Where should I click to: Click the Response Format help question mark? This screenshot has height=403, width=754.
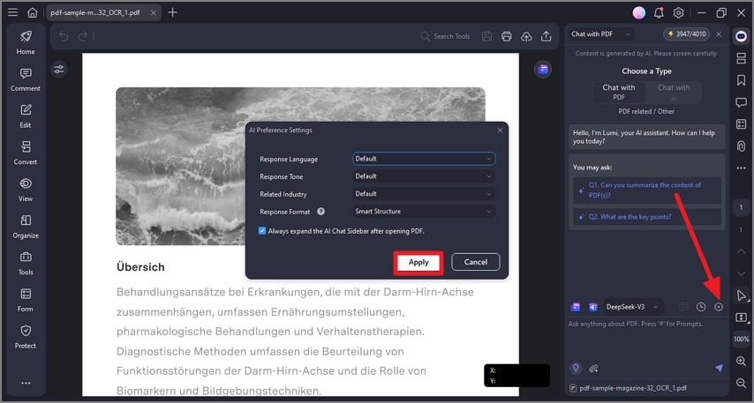point(320,212)
